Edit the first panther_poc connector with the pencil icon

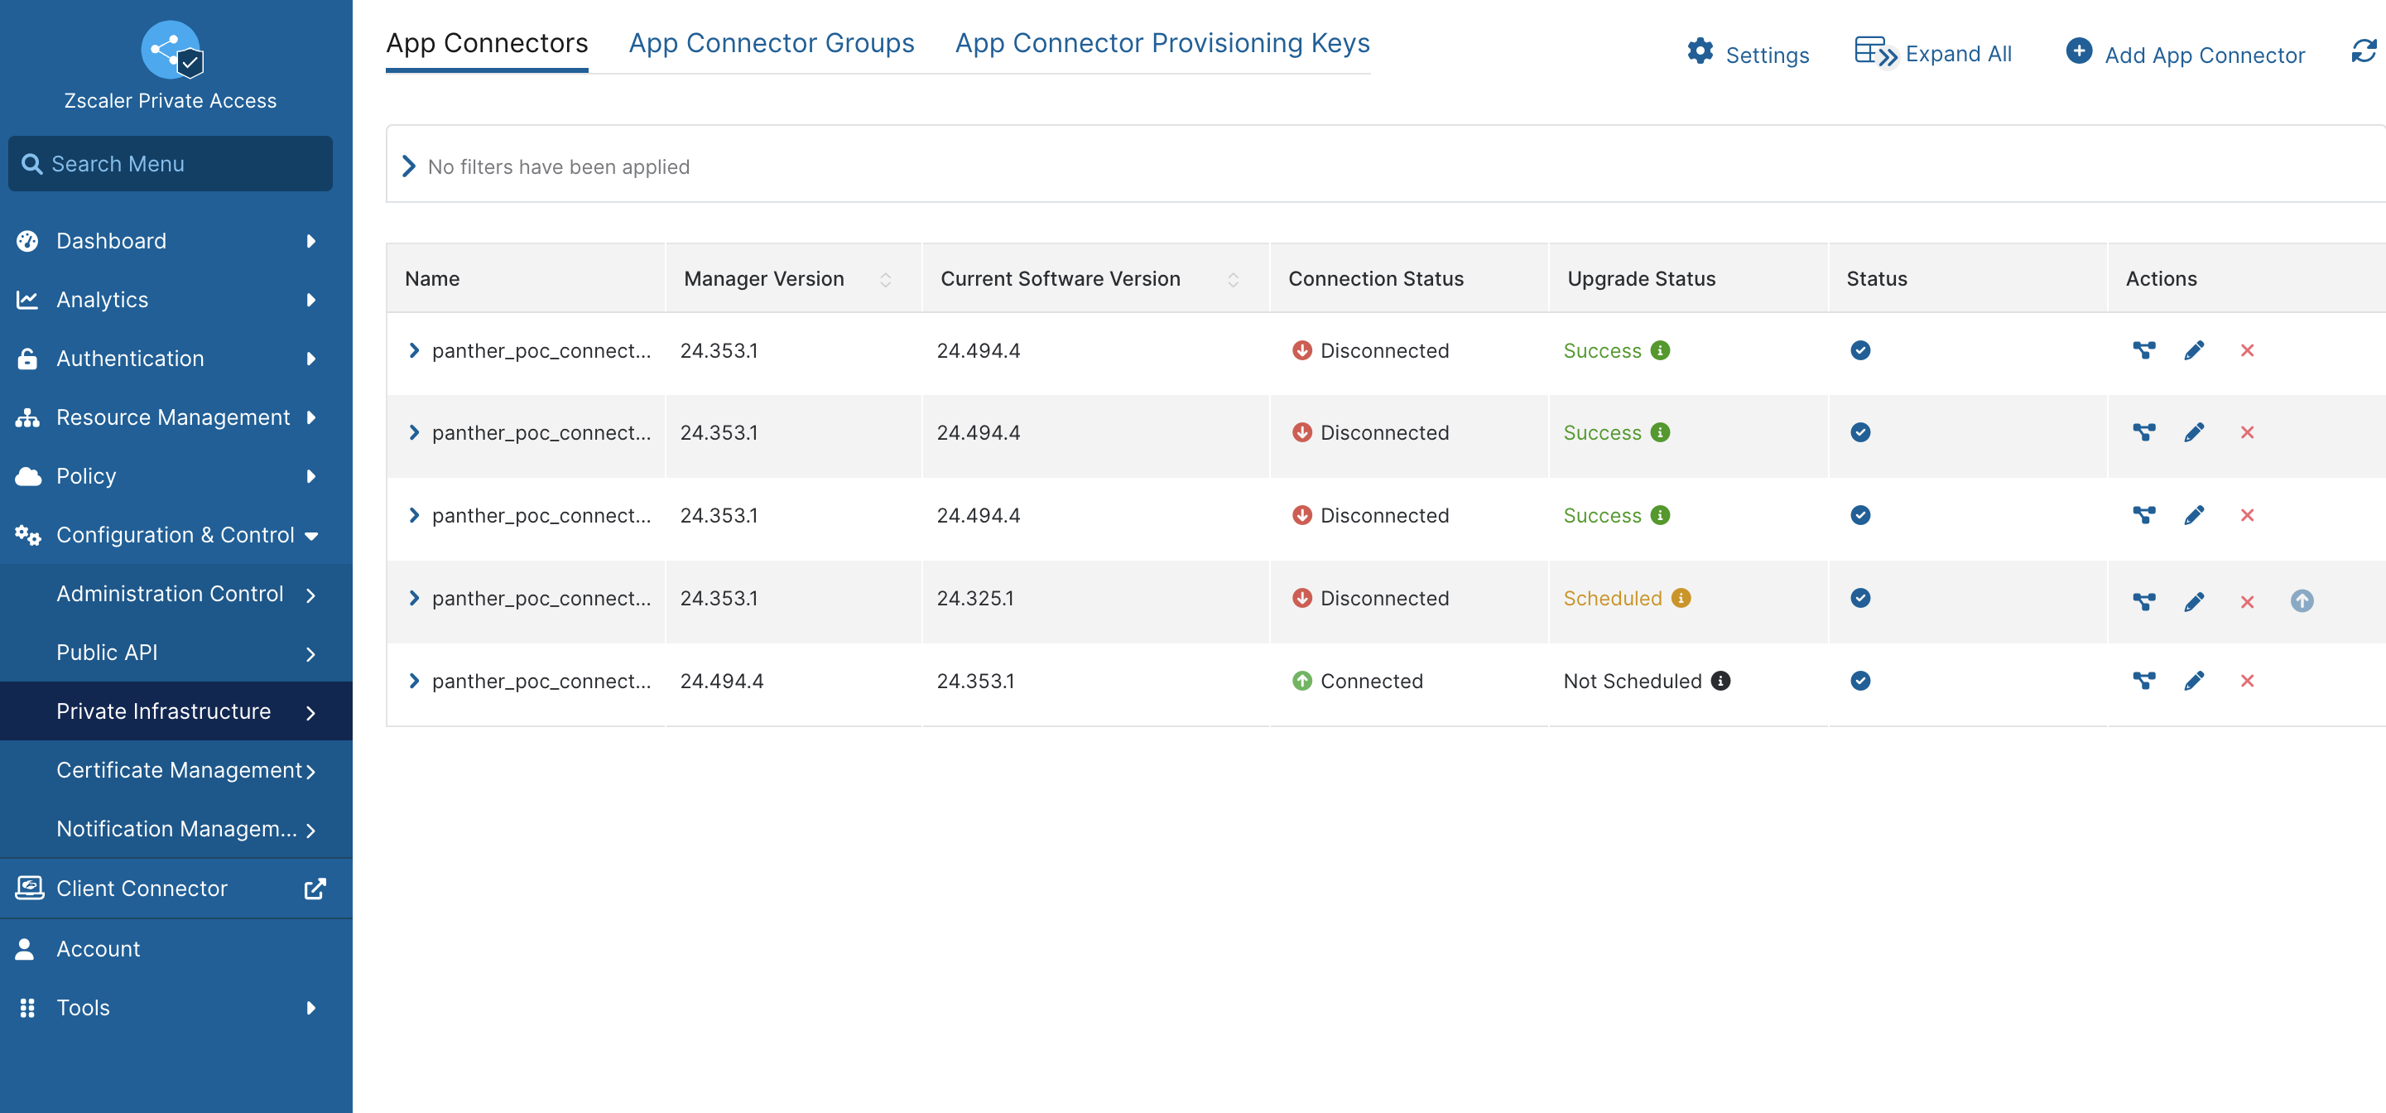click(x=2194, y=350)
